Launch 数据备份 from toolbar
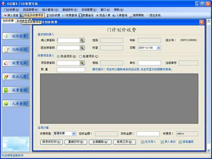Screen dimensions: 212x159 [86, 15]
